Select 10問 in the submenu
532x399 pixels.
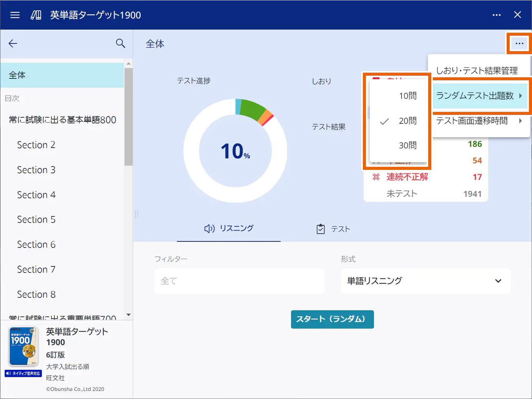398,96
